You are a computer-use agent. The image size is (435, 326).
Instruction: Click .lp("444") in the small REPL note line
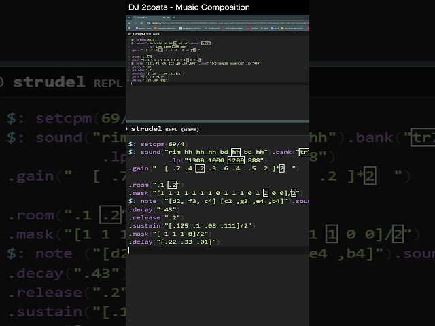253,63
